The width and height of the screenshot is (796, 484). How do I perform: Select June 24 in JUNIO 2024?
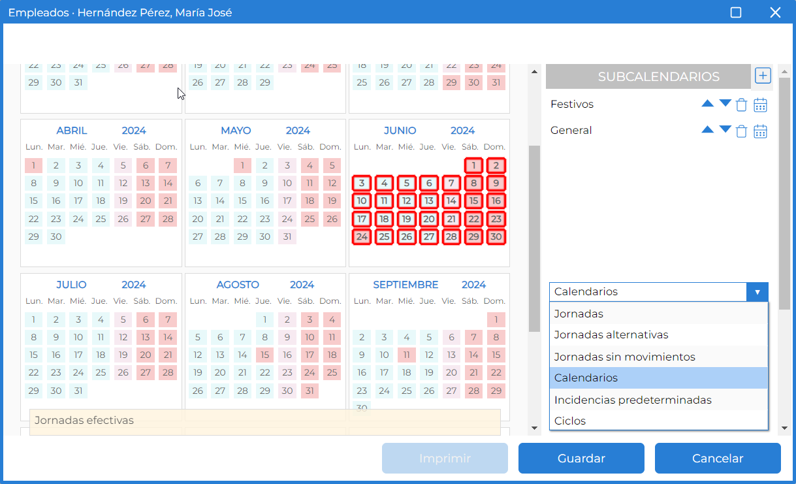point(362,236)
